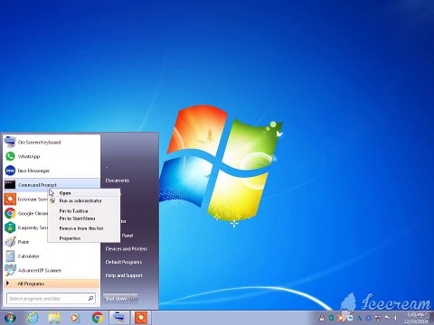Click the Windows Start orb

(x=10, y=318)
